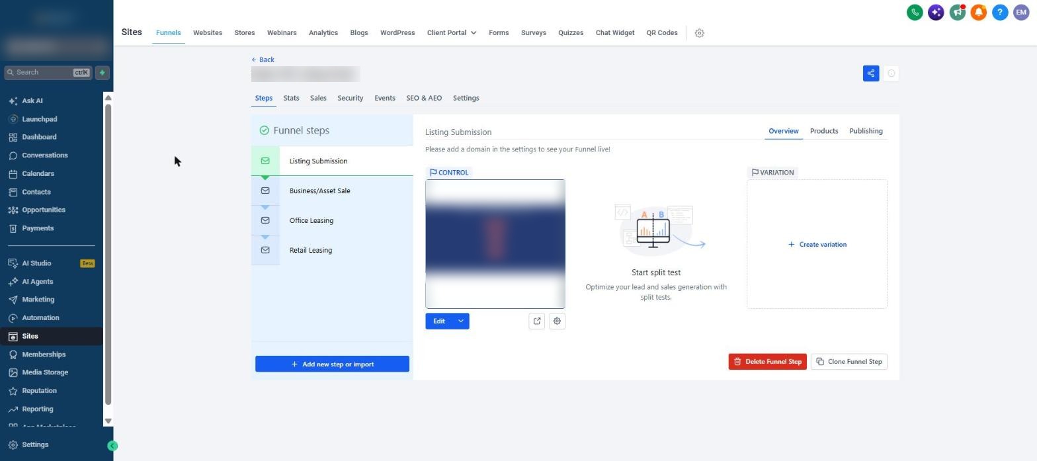This screenshot has height=461, width=1037.
Task: Switch to the funnel Stats tab
Action: pos(291,98)
